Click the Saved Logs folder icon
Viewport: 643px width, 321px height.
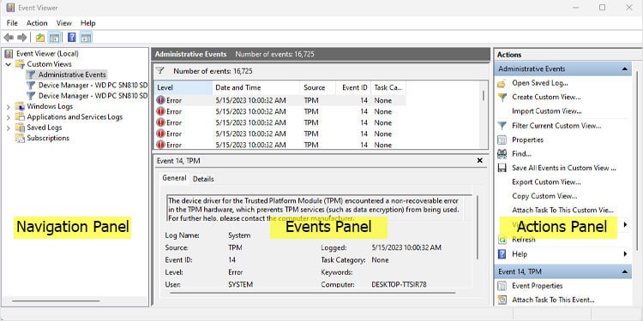click(x=20, y=128)
